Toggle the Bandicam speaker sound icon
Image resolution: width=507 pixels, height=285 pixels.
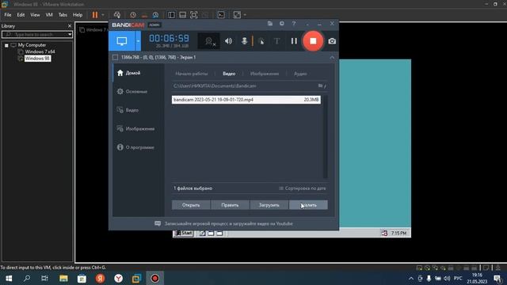coord(229,41)
